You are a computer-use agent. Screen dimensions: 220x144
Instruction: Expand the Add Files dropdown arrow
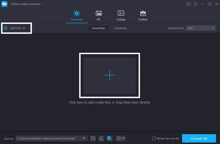pos(24,28)
